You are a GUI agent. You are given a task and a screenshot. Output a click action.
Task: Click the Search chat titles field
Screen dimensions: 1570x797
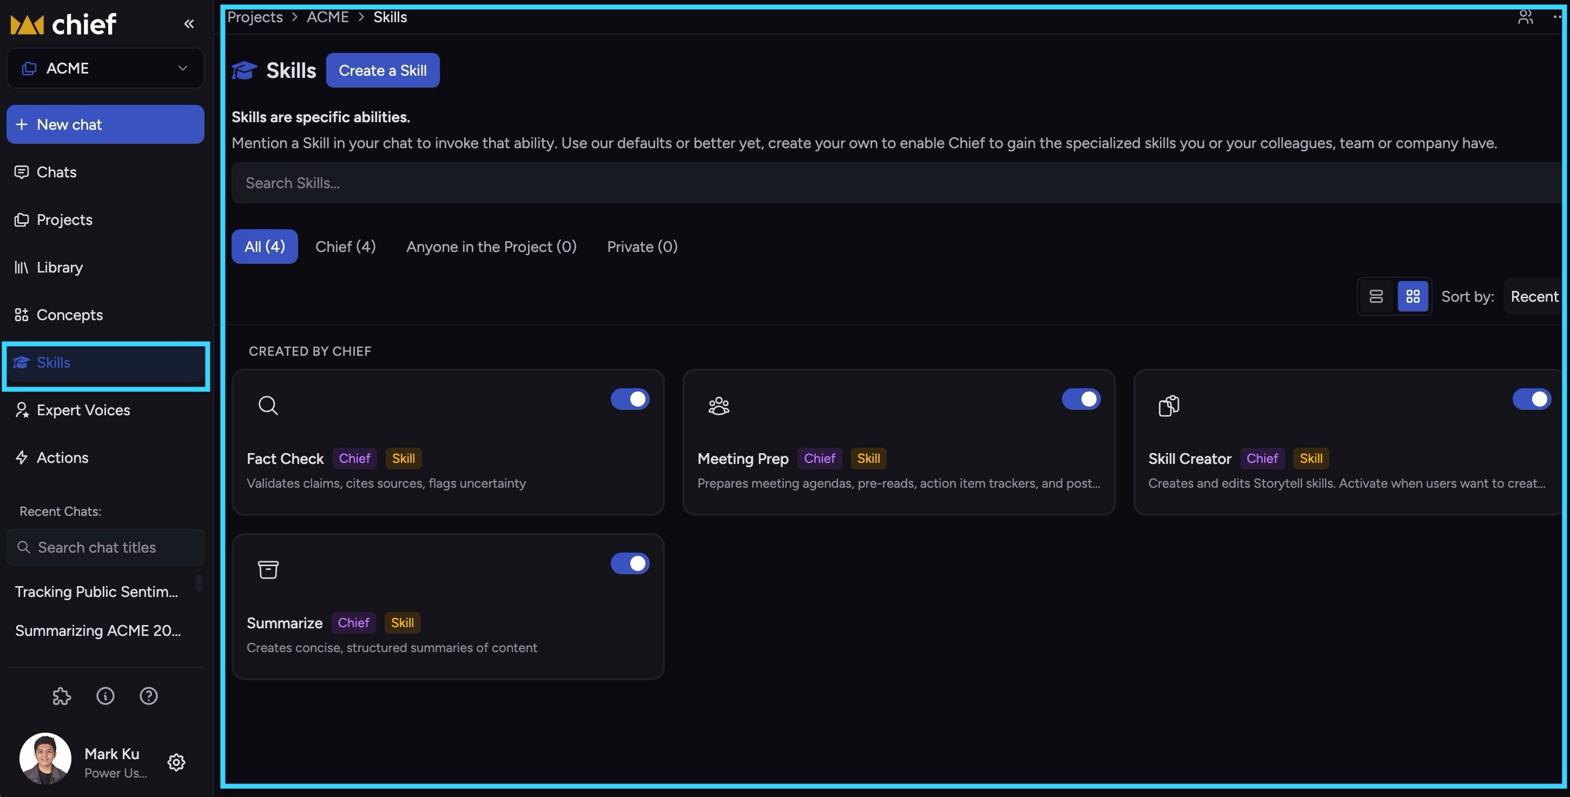tap(105, 547)
